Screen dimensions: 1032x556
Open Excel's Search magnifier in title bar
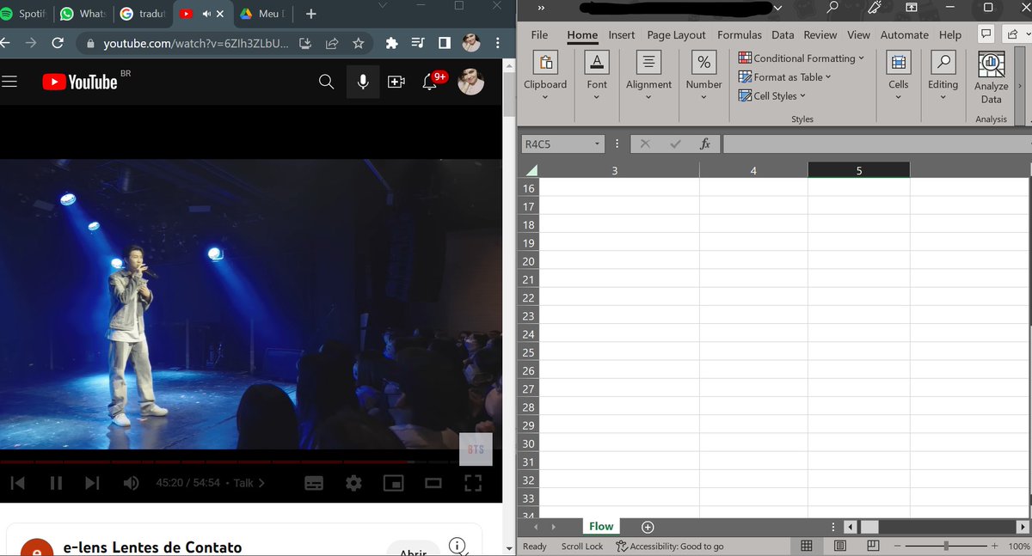point(832,8)
